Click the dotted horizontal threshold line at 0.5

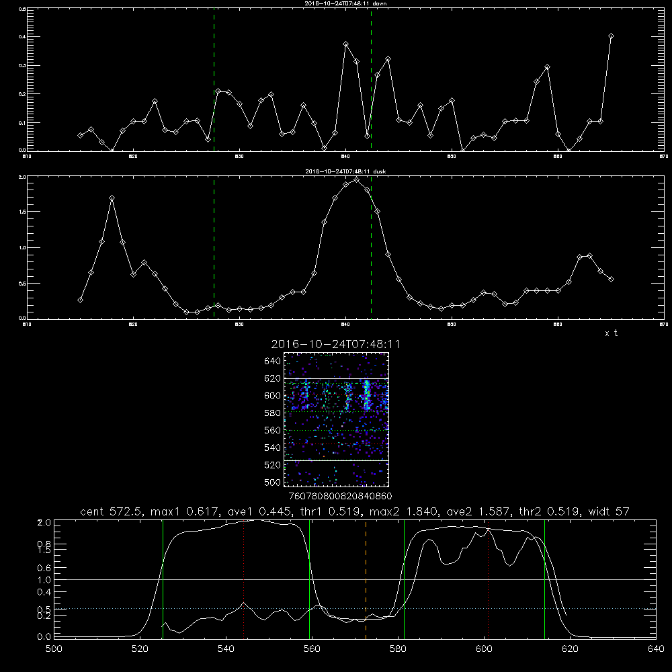(x=355, y=609)
